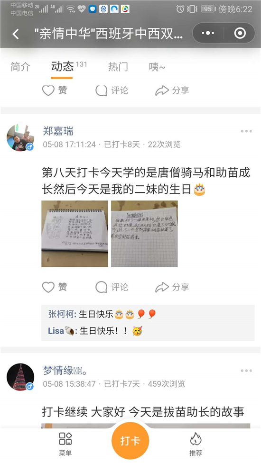The image size is (261, 463).
Task: Like 郑嘉瑞's post with heart icon
Action: coord(55,287)
